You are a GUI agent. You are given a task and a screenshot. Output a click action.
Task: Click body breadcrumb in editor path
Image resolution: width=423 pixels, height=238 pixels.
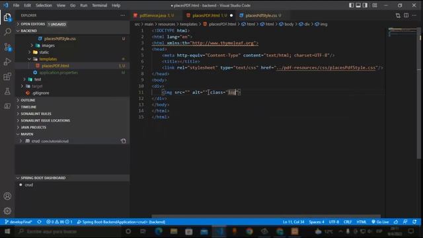click(286, 24)
